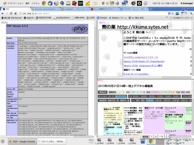Open the Twitter / ホーム bookmark
Viewport: 194px width, 145px height.
(118, 18)
